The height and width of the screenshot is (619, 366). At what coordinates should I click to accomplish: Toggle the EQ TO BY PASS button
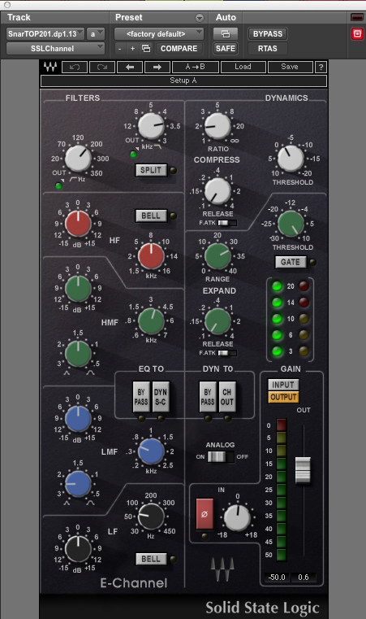(141, 397)
